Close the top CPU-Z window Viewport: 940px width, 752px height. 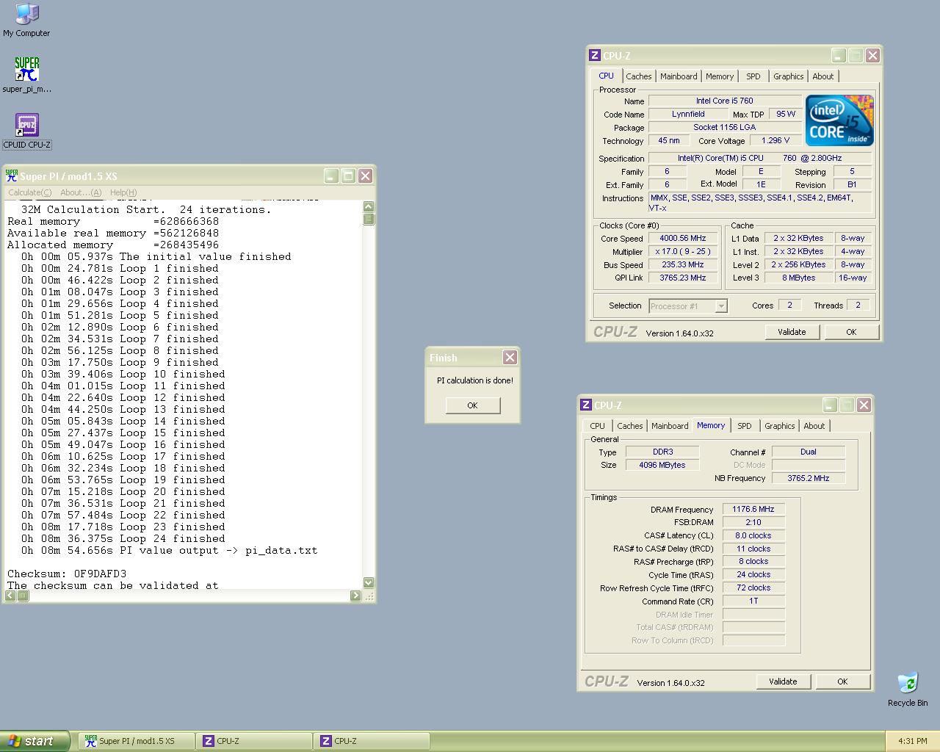[x=872, y=55]
